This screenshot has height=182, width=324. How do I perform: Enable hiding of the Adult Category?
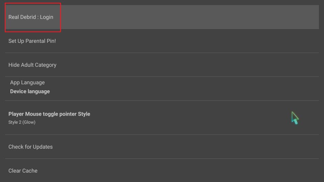point(162,65)
